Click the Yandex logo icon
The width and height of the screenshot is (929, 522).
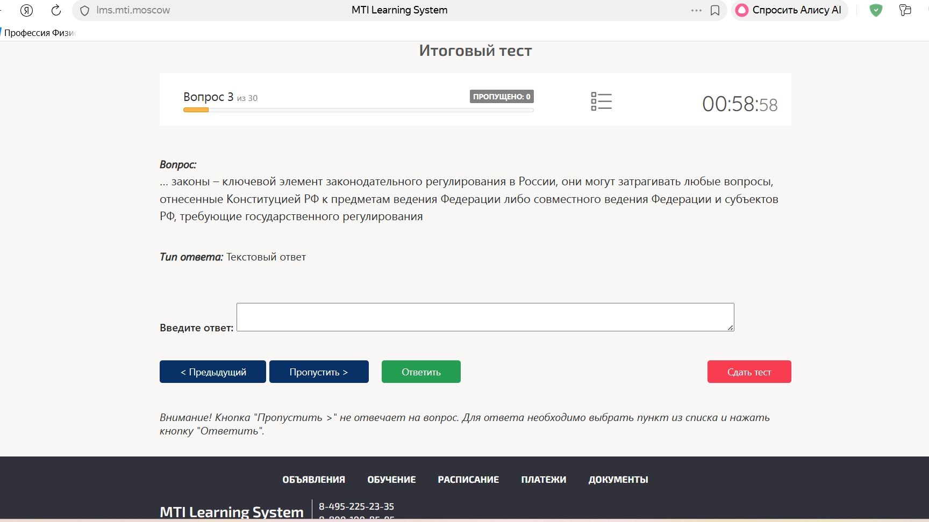(x=26, y=10)
